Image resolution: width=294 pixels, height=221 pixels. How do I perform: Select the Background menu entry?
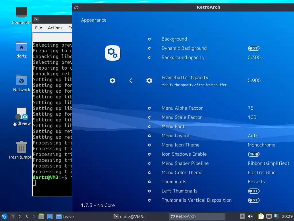point(174,39)
